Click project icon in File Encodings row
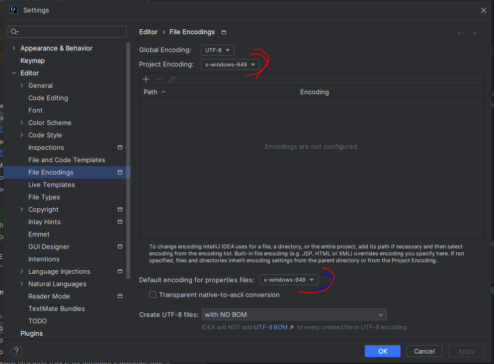 [120, 172]
